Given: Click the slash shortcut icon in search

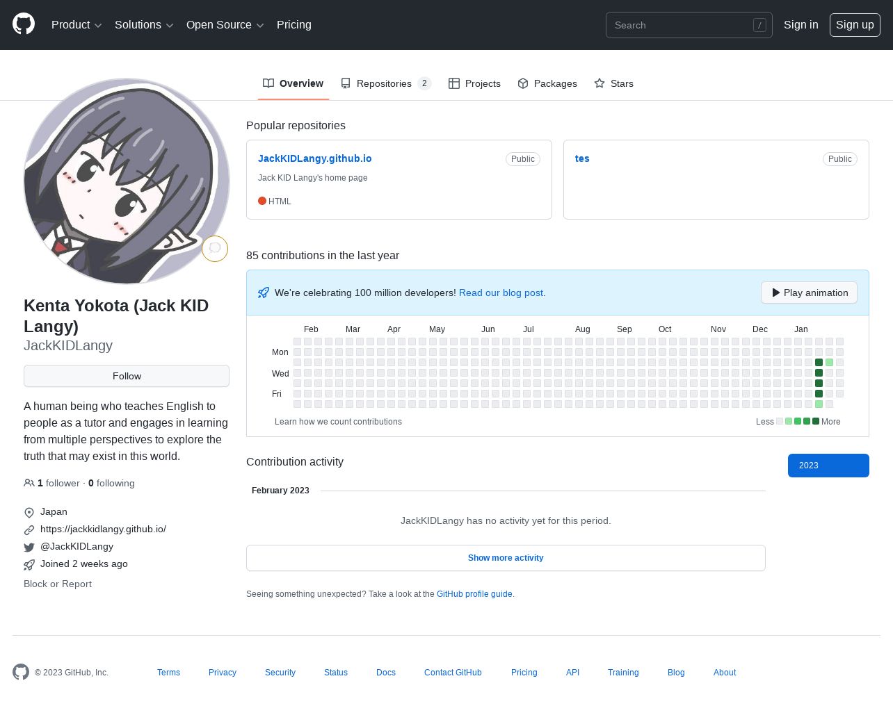Looking at the screenshot, I should pos(759,25).
